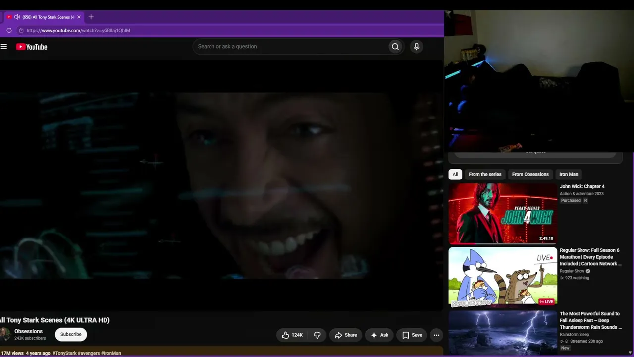Open the #IronMan hashtag
The height and width of the screenshot is (357, 634).
111,353
